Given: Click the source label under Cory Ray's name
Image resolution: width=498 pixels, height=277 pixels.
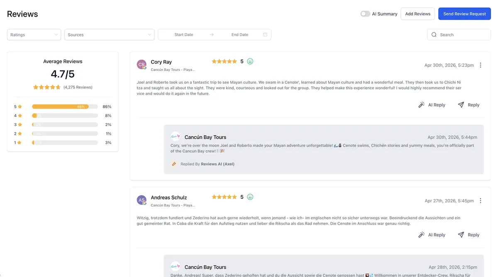Looking at the screenshot, I should point(173,70).
